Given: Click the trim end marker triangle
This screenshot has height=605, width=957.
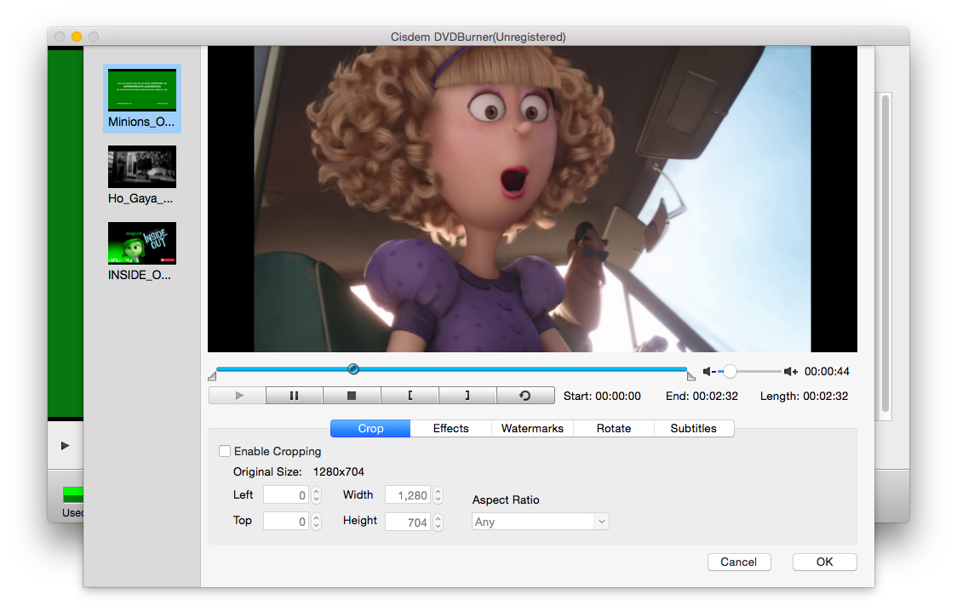Looking at the screenshot, I should [x=691, y=376].
